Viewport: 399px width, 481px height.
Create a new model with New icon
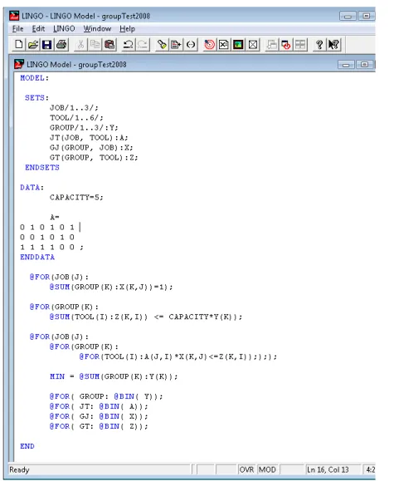[x=19, y=45]
